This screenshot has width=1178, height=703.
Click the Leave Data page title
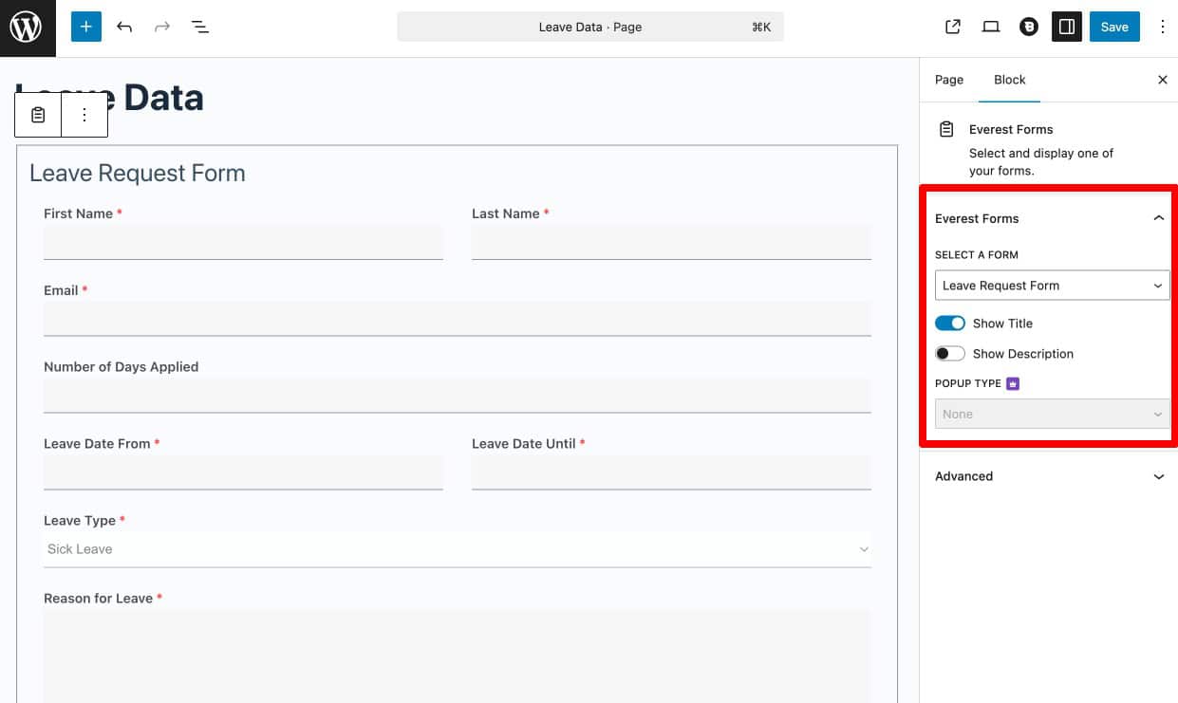[x=109, y=98]
